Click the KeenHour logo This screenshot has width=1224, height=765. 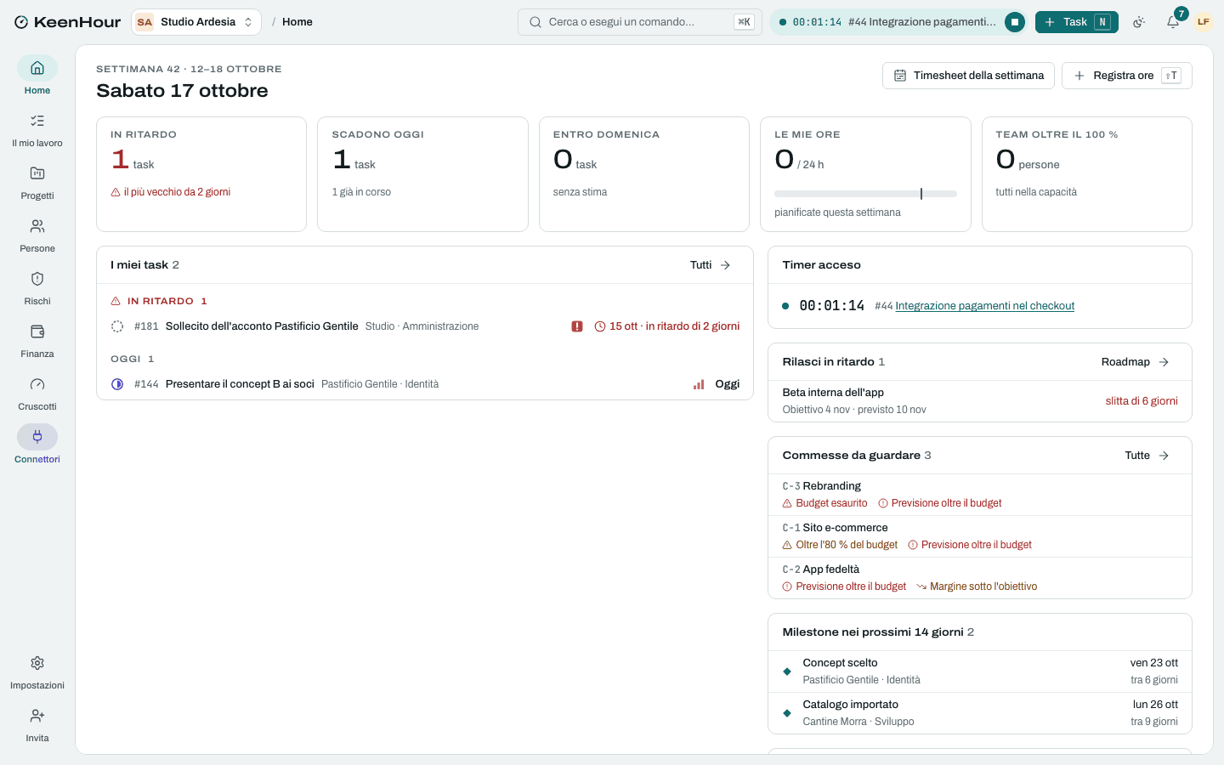67,22
